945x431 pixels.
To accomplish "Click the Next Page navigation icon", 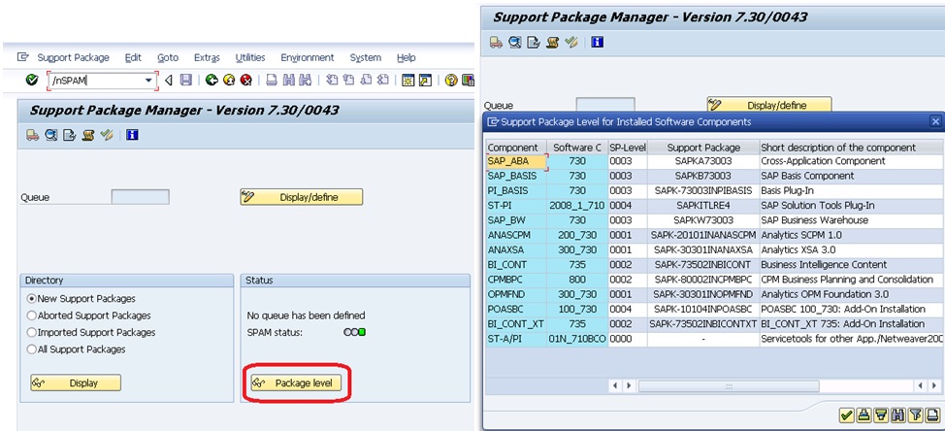I will [365, 80].
